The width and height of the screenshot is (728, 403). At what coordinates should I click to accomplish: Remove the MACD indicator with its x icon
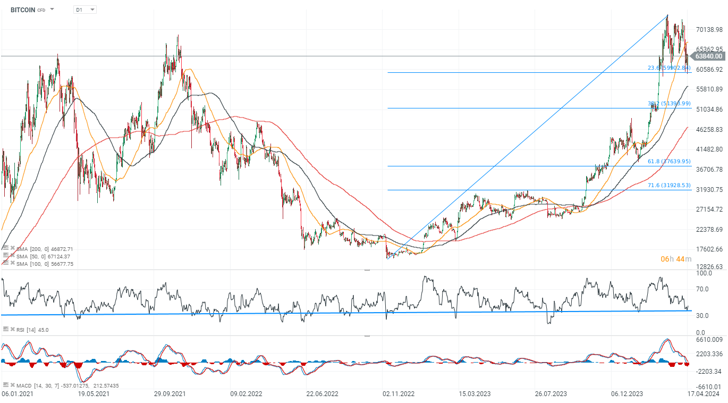(12, 385)
